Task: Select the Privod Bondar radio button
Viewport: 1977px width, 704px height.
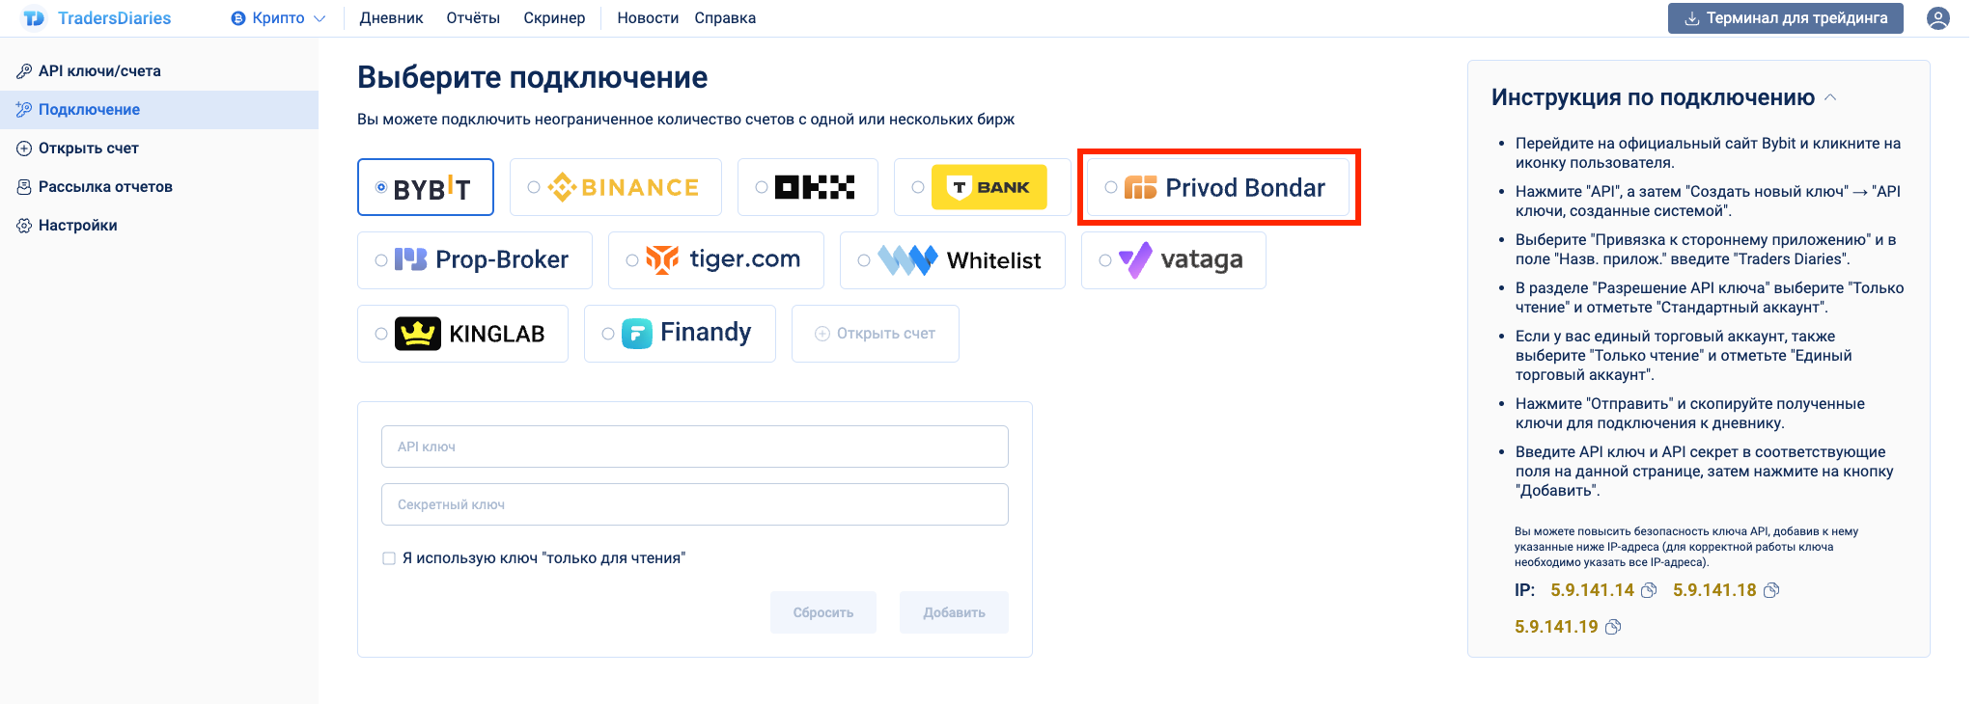Action: (1111, 187)
